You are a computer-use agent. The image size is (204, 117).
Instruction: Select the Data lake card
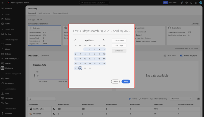[45, 36]
